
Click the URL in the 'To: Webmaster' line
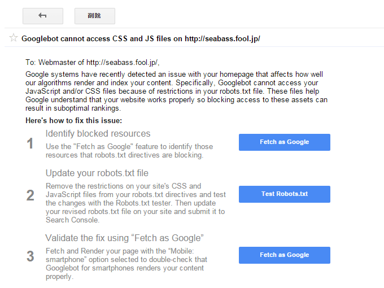[x=126, y=62]
